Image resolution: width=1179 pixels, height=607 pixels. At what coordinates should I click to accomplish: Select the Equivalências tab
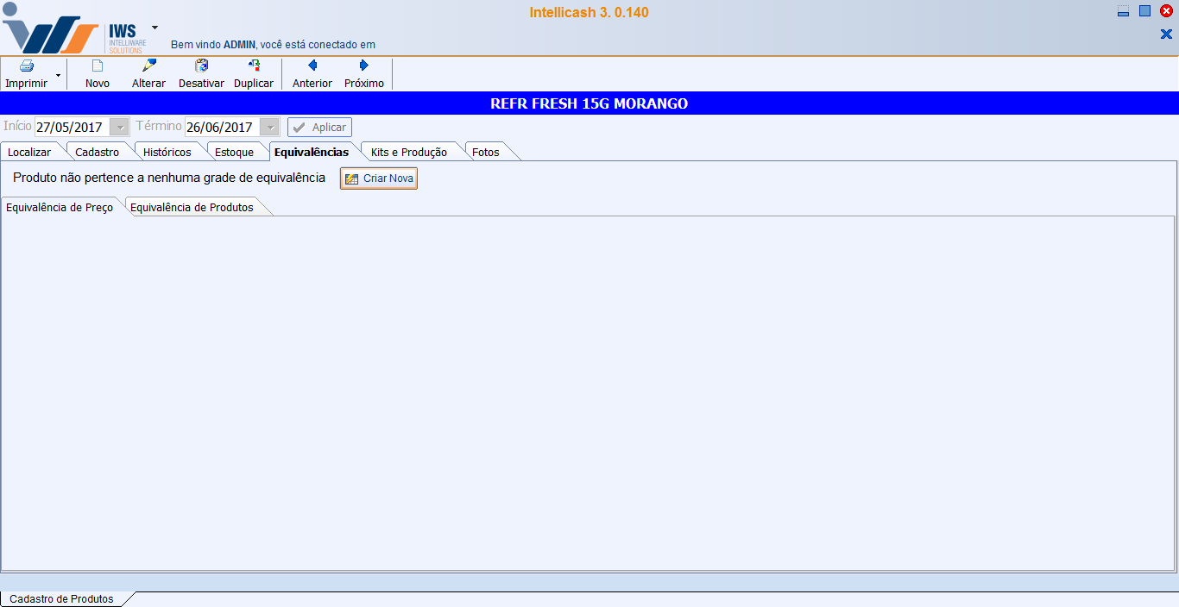312,152
